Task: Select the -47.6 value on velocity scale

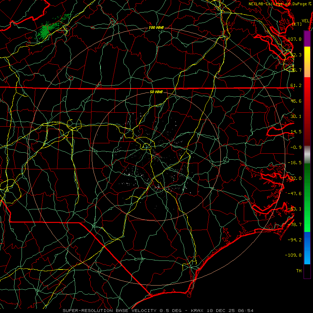Action: (x=295, y=194)
